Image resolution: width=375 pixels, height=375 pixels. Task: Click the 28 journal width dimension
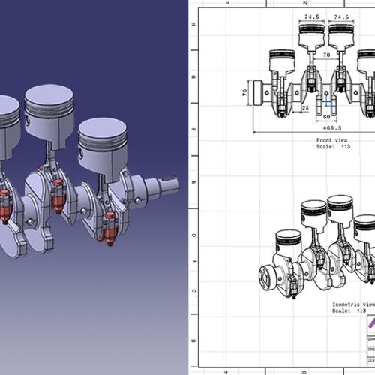305,108
